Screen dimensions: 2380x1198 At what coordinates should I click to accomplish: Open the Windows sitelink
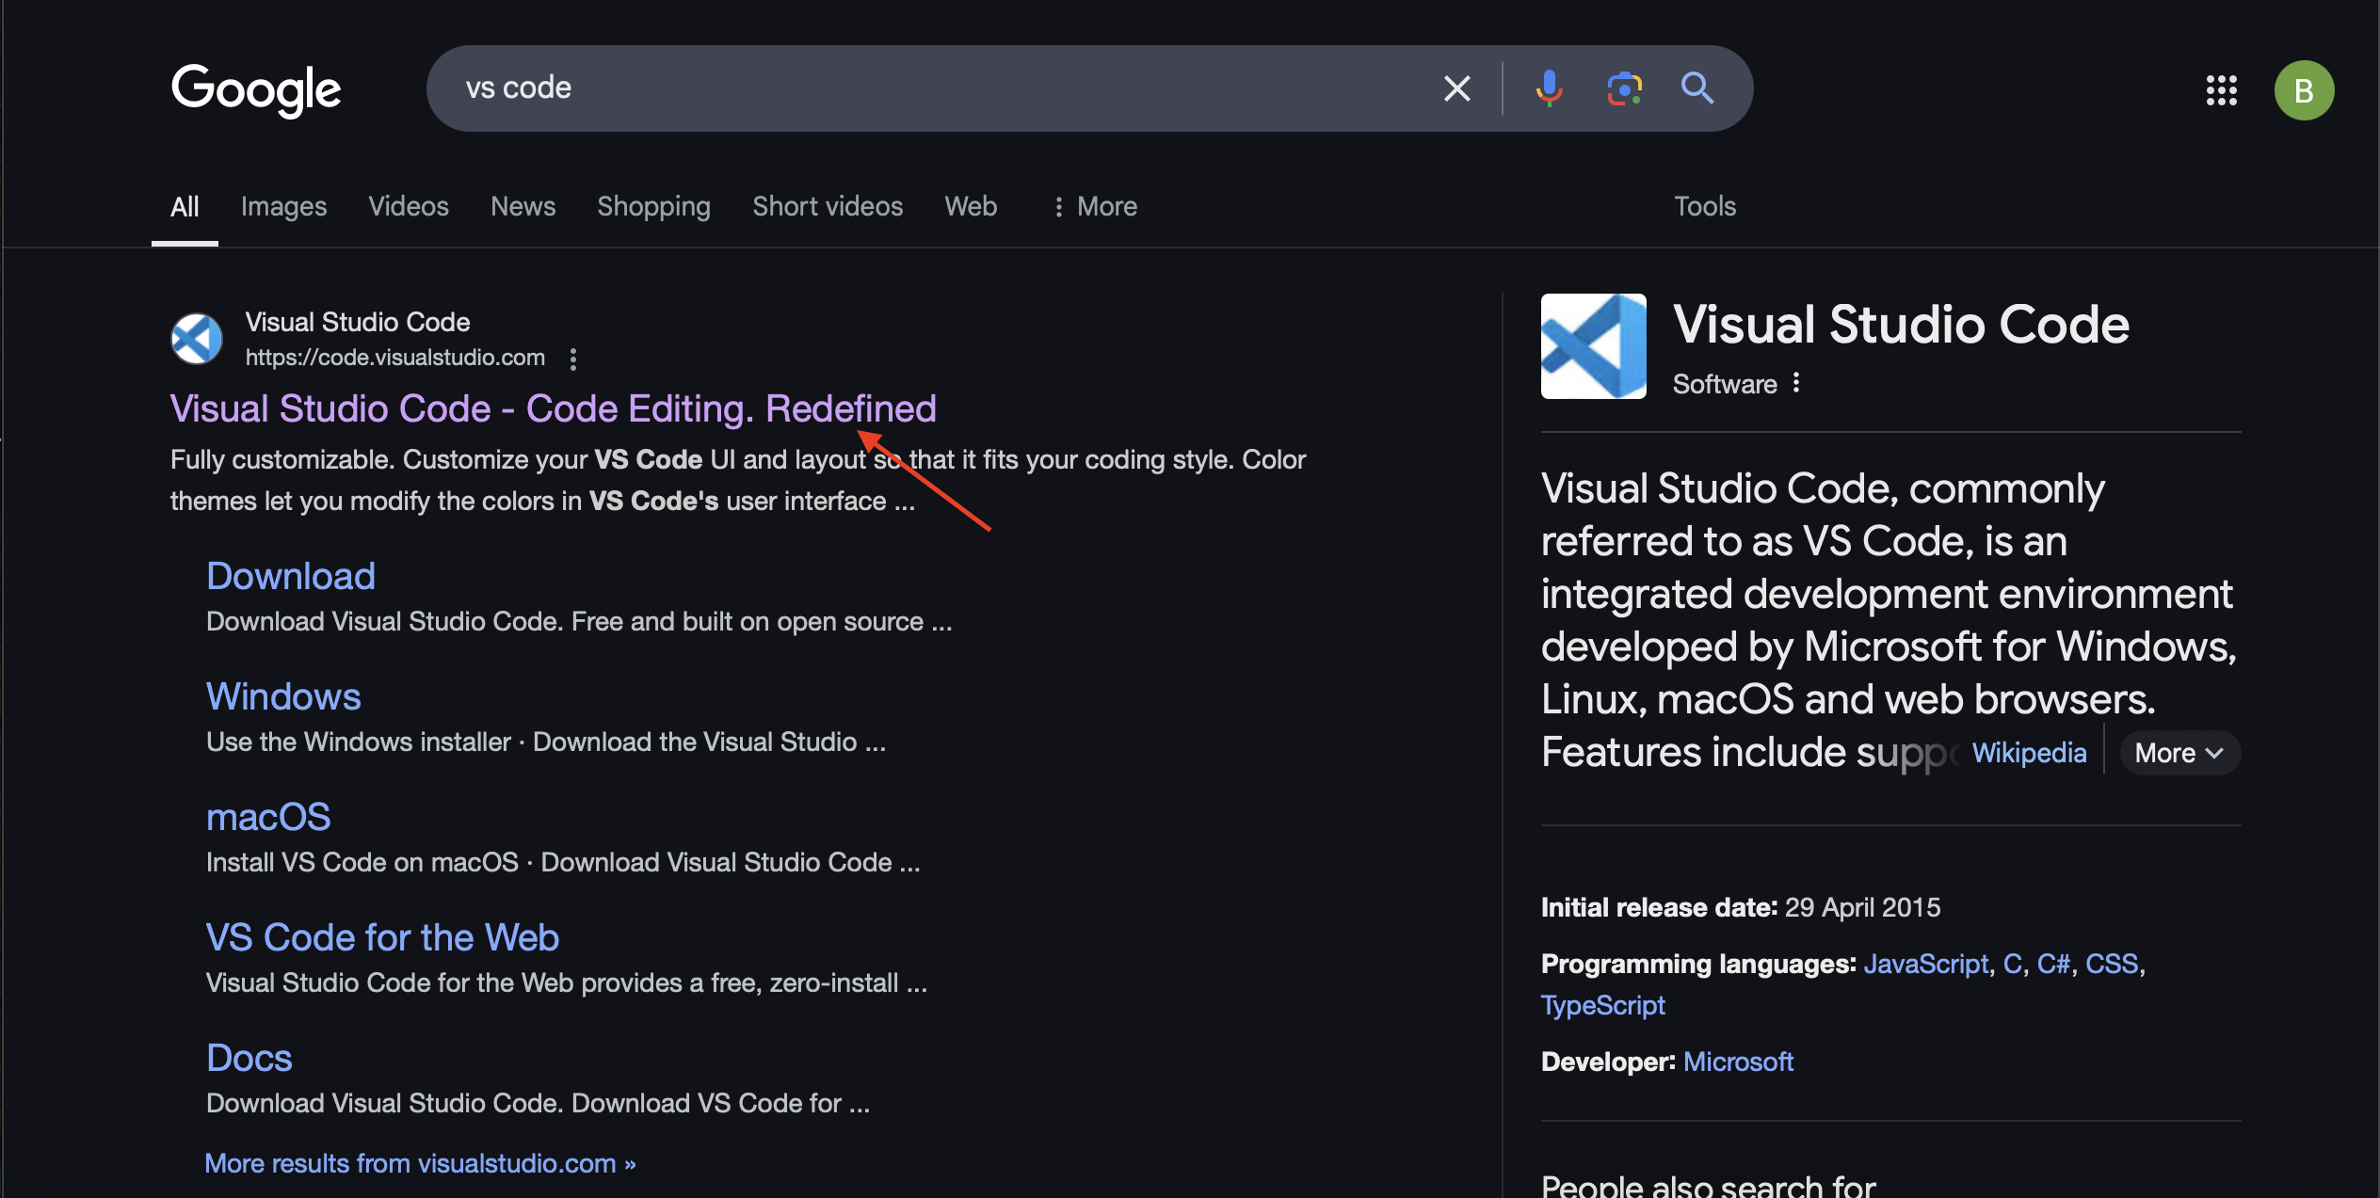(x=283, y=696)
